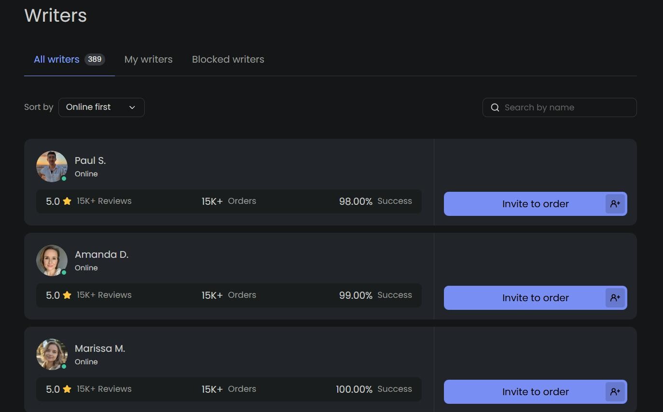Image resolution: width=663 pixels, height=412 pixels.
Task: Open Amanda D.'s writer name link
Action: 101,254
